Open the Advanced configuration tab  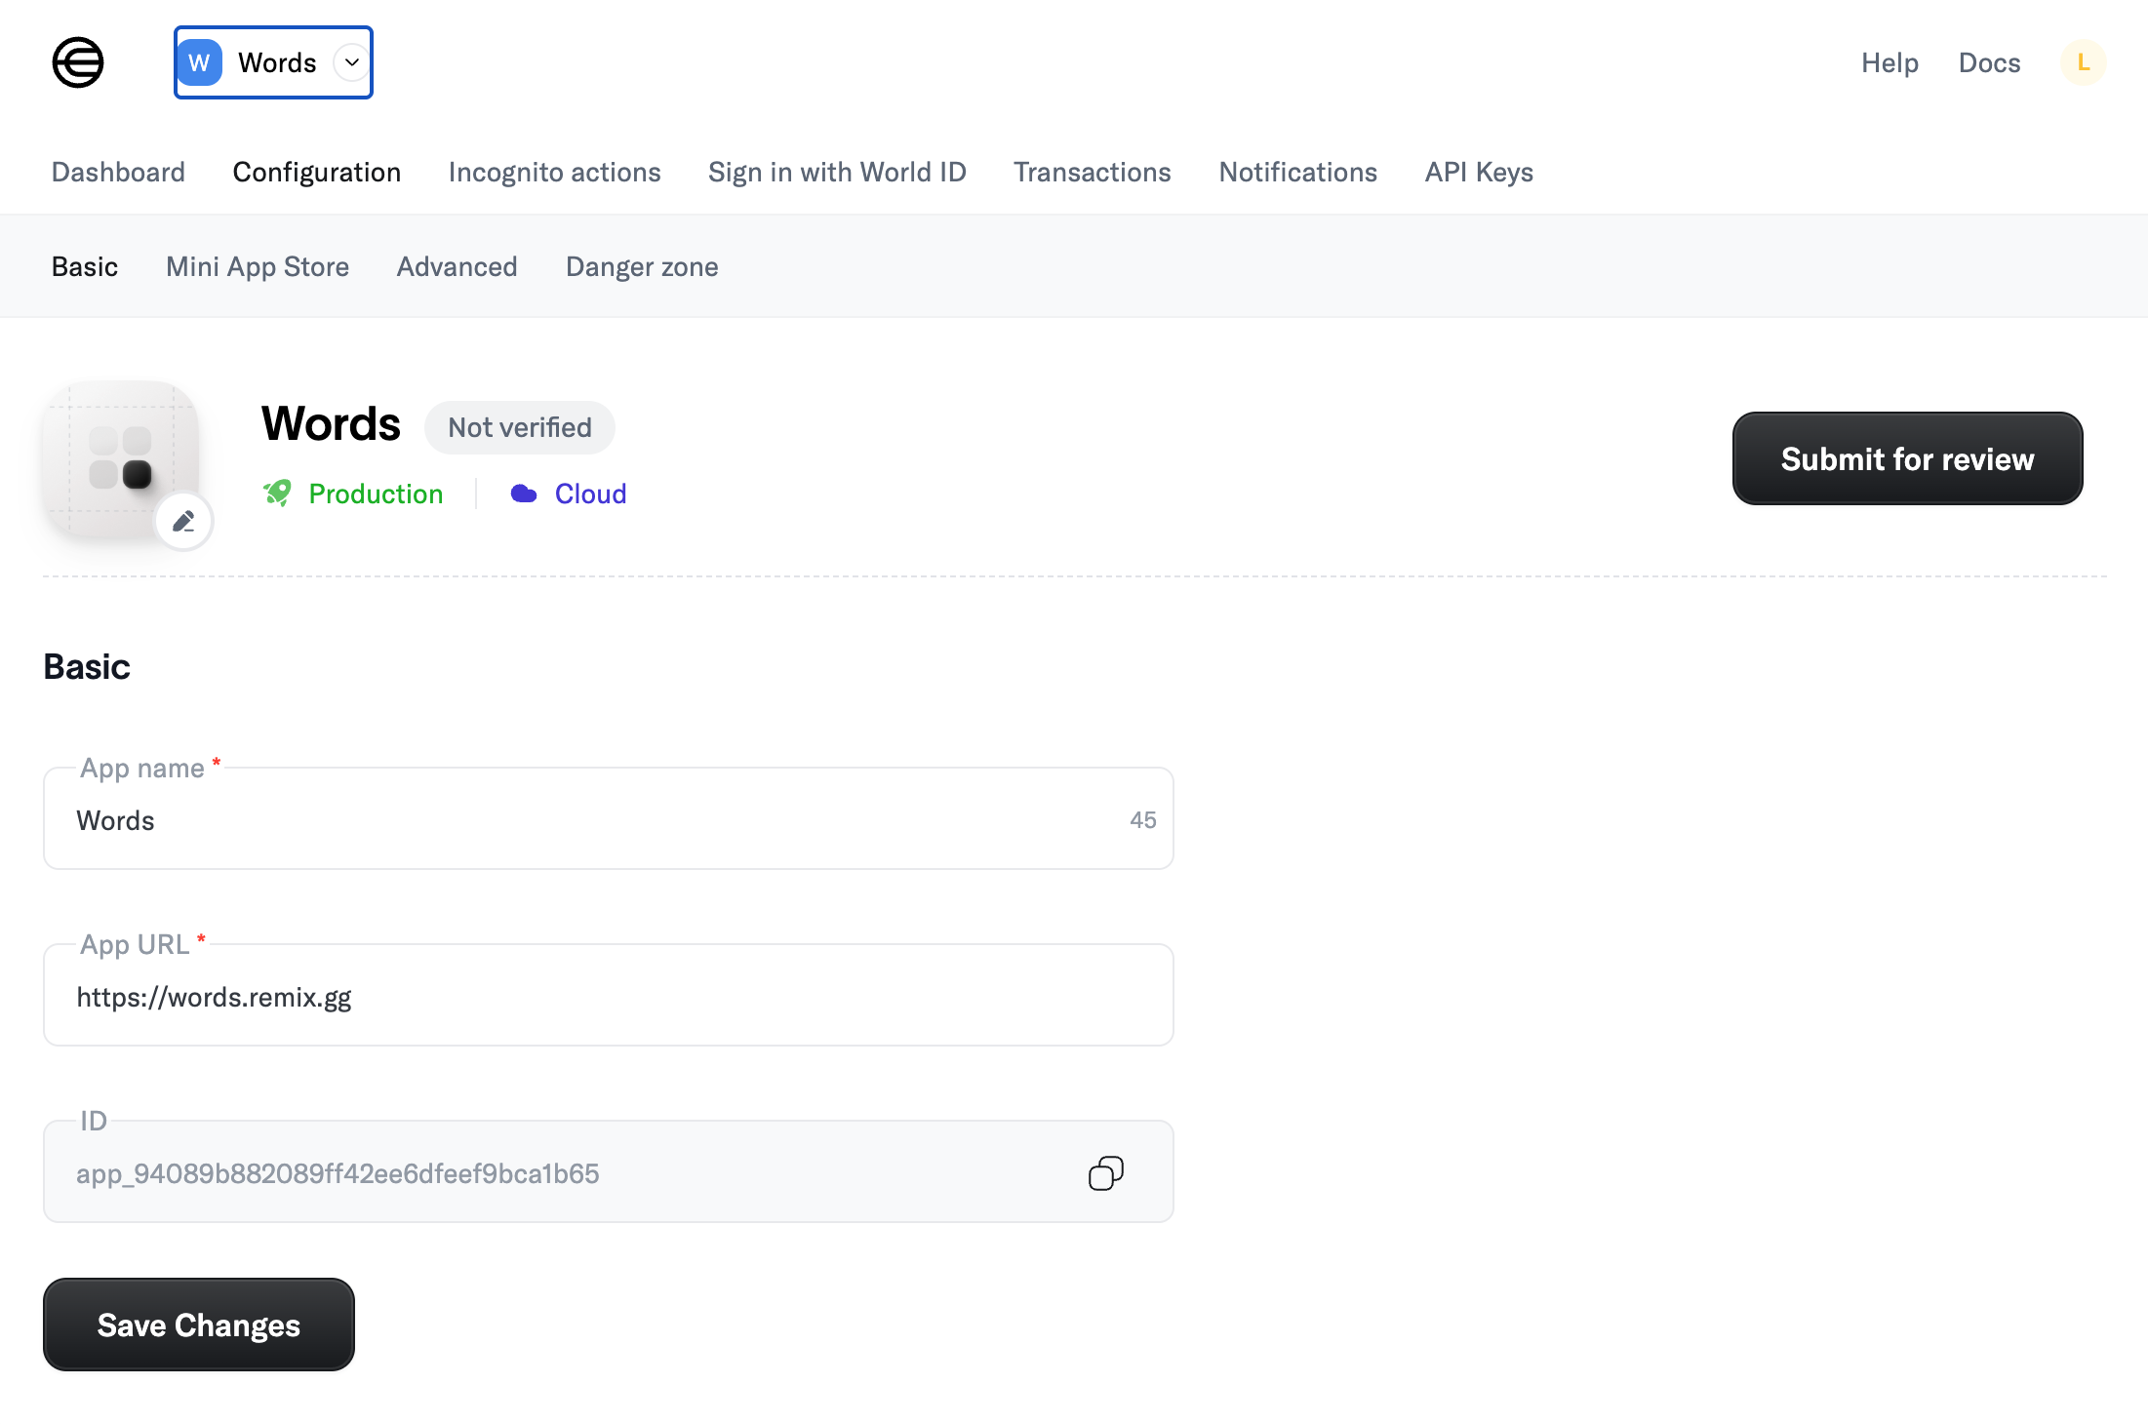[x=457, y=266]
